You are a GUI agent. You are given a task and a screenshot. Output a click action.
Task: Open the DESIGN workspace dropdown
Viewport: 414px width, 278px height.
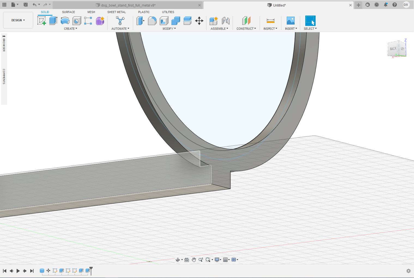[x=18, y=20]
